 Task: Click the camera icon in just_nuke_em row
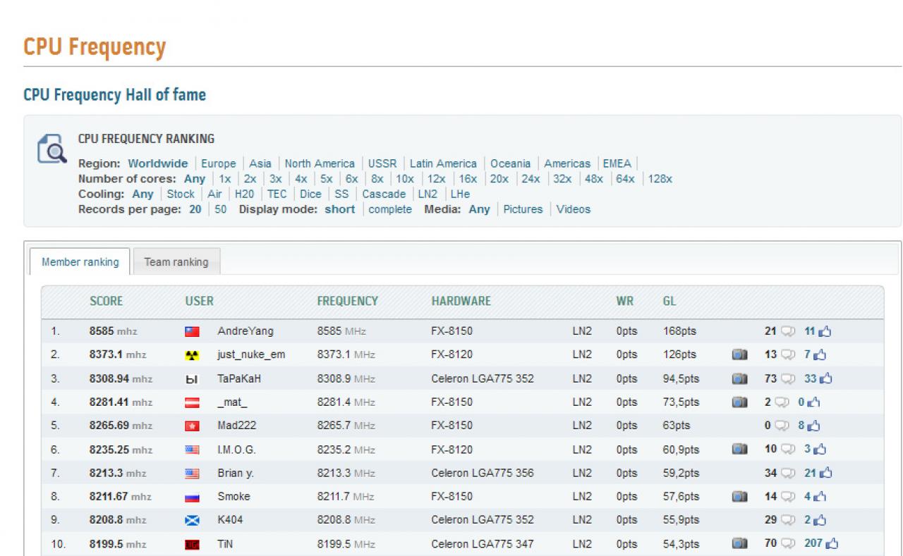pos(739,355)
